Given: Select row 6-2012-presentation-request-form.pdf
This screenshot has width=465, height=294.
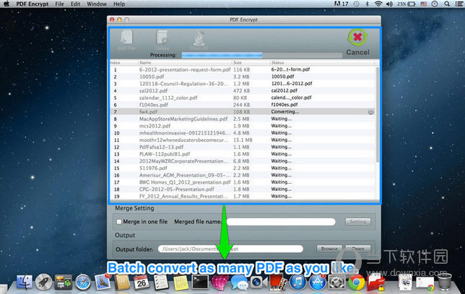Looking at the screenshot, I should [243, 70].
